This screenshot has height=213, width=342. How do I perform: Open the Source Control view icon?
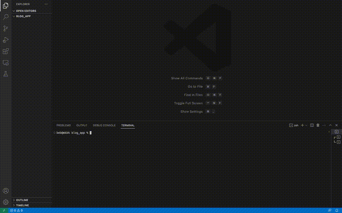6,29
